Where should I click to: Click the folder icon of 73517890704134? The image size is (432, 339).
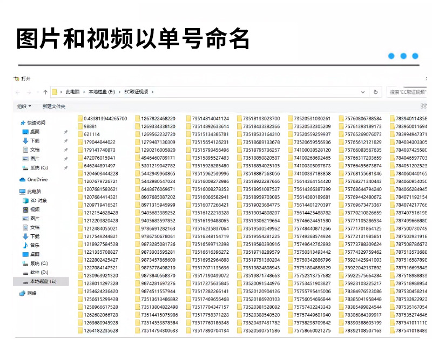pos(188,330)
